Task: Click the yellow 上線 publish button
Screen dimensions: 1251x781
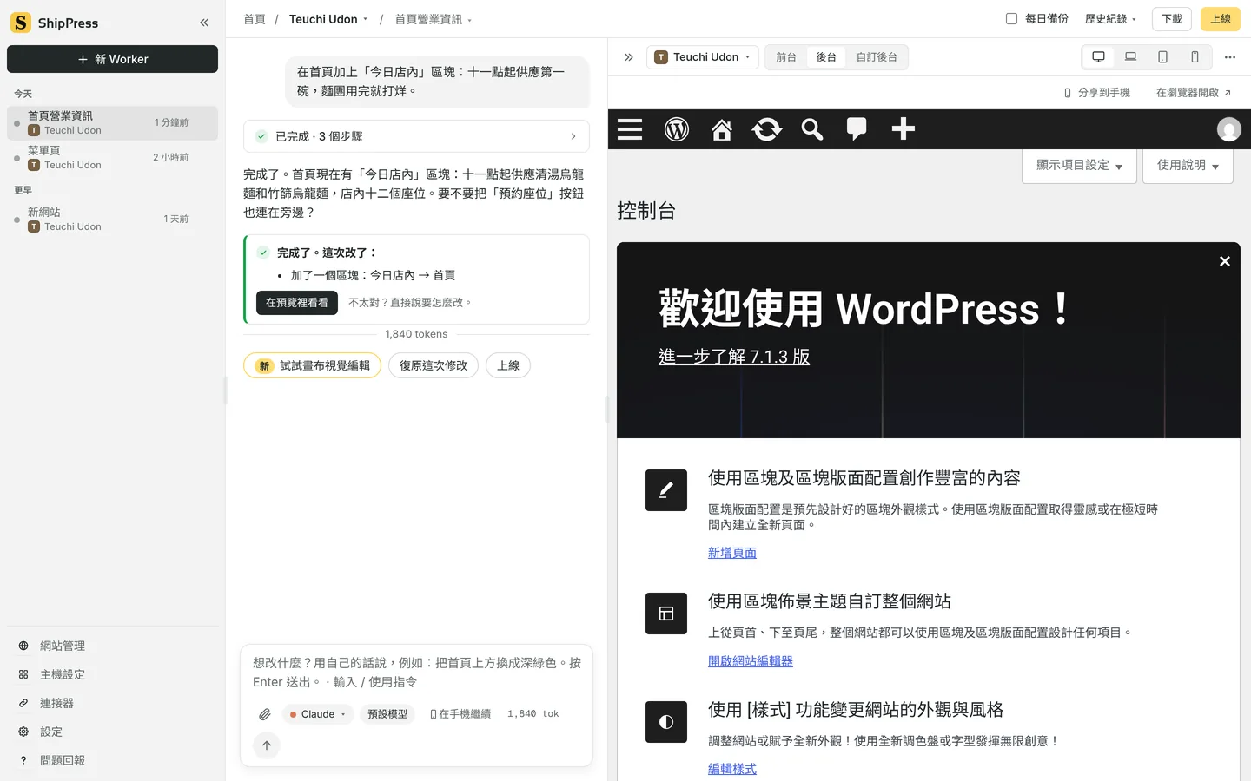Action: point(1221,18)
